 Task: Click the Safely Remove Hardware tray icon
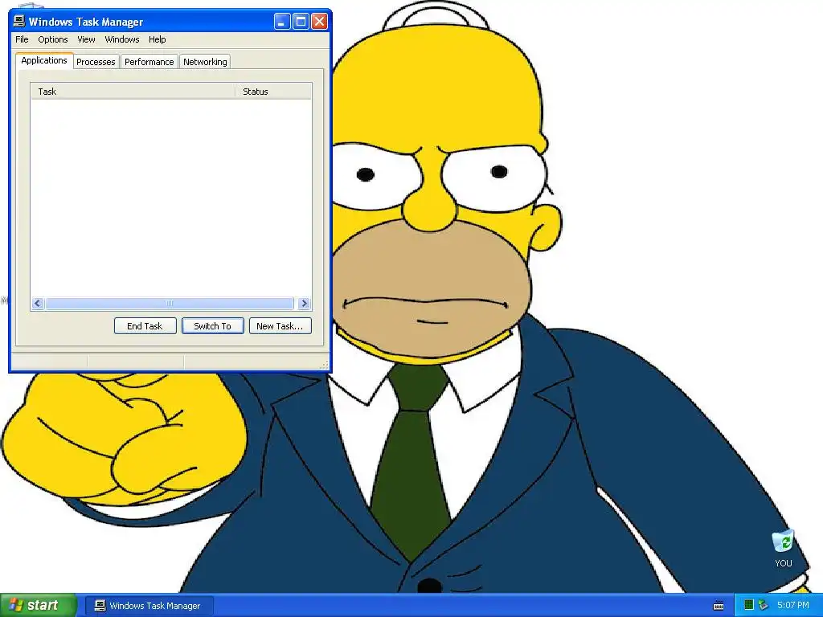point(764,605)
